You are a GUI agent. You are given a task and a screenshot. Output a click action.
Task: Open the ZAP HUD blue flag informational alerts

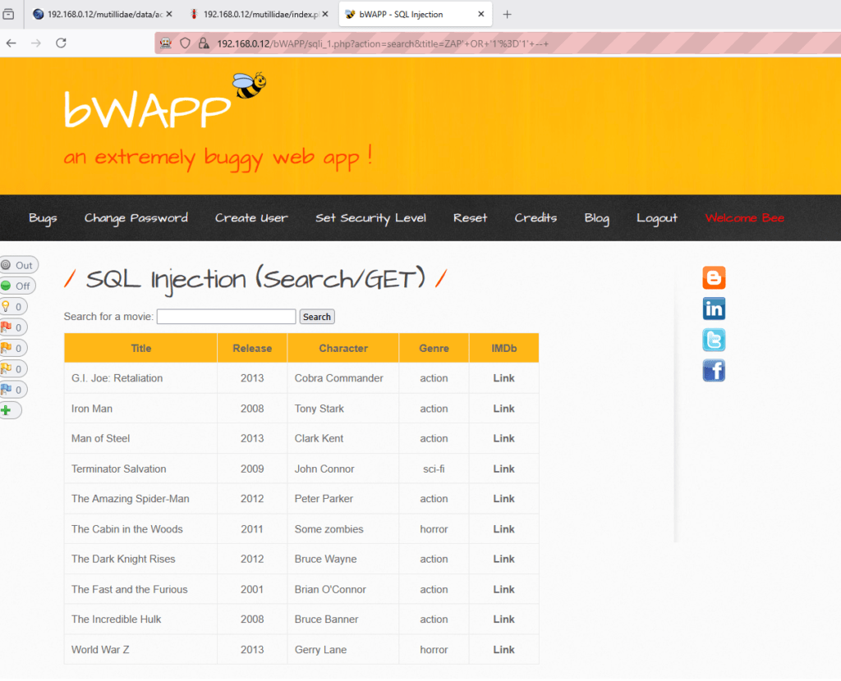coord(12,390)
